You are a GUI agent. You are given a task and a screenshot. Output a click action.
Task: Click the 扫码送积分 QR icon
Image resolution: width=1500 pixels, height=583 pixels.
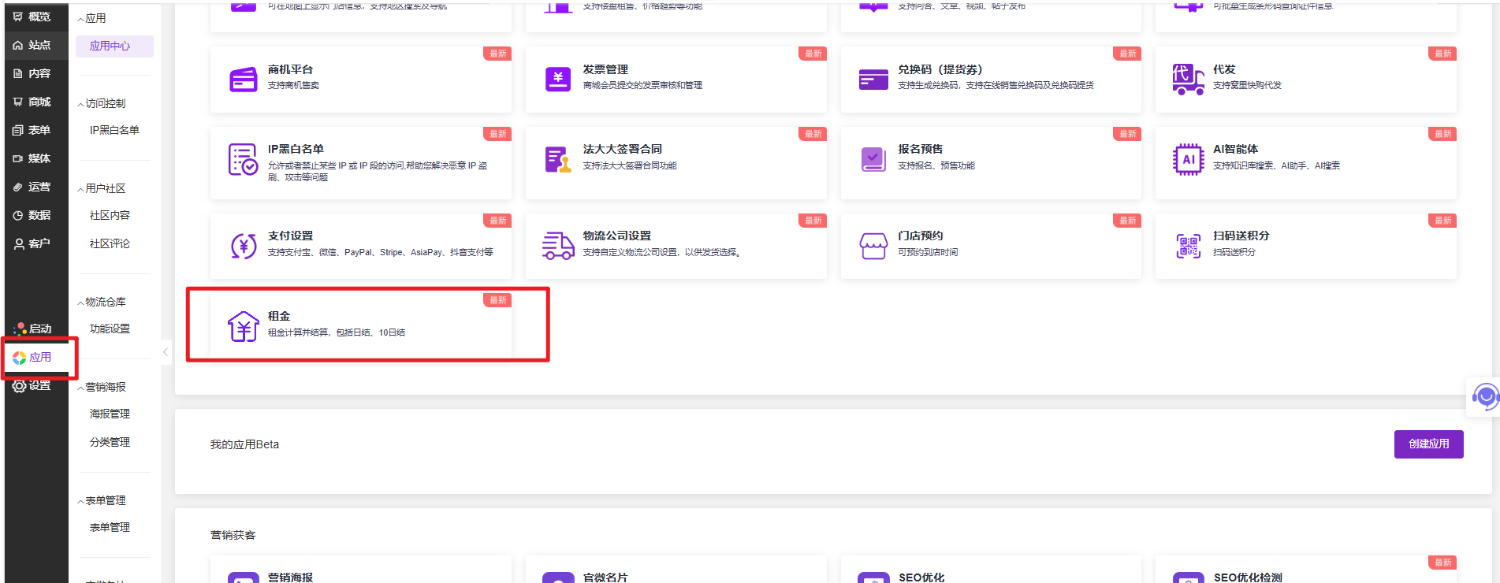click(1189, 246)
